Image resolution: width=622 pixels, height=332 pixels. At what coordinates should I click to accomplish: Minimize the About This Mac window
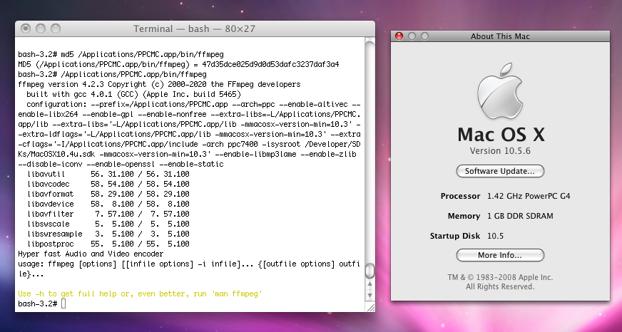pos(412,36)
